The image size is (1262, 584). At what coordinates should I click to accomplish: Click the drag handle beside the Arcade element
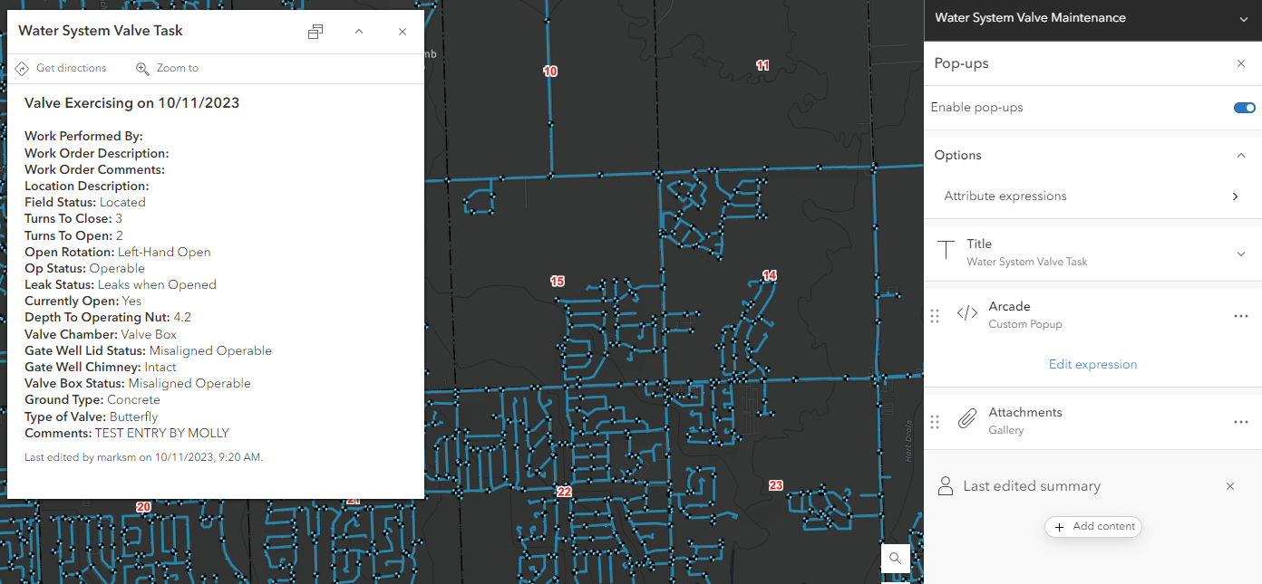[x=935, y=316]
